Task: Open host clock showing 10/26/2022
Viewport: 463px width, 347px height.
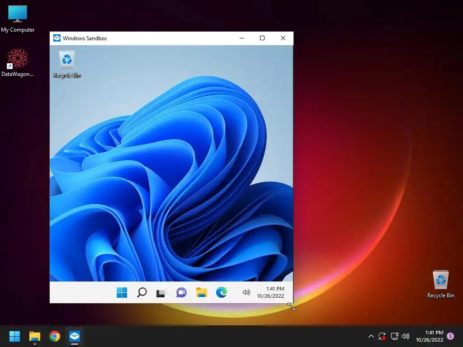Action: (430, 336)
